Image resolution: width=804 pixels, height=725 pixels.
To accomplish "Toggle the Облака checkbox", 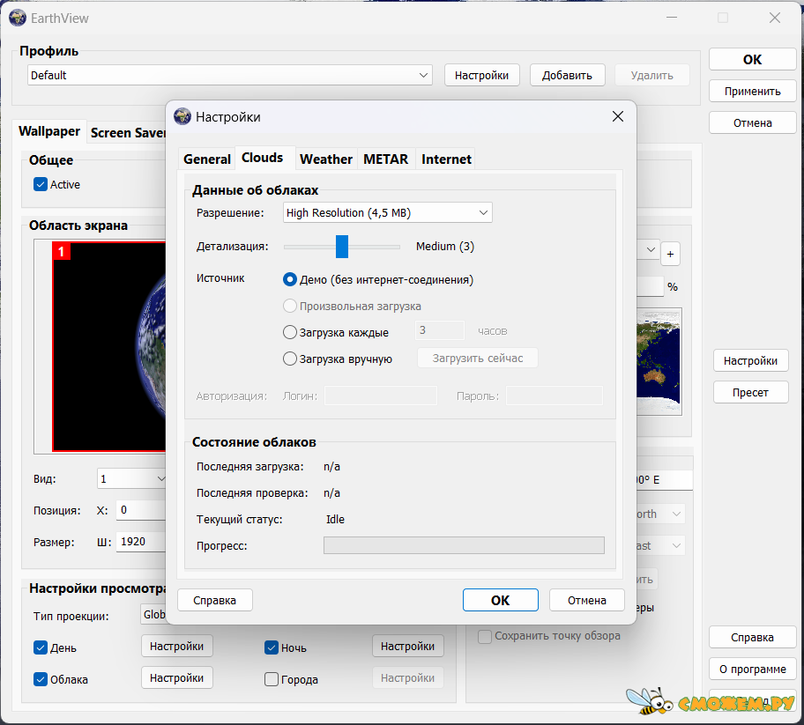I will coord(41,679).
